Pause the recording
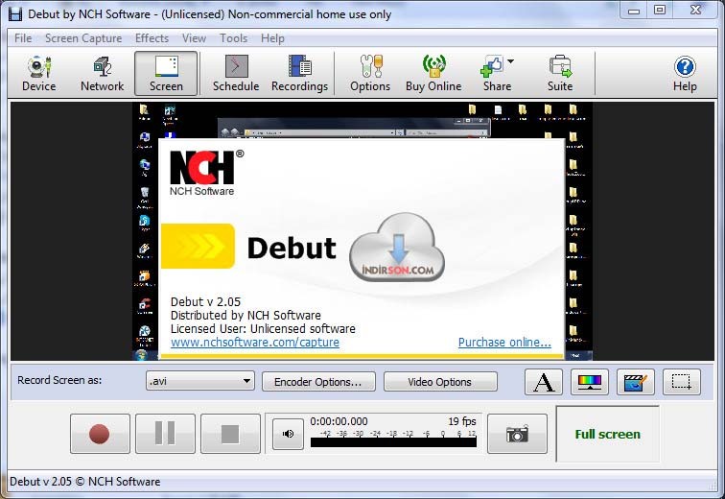The image size is (725, 499). click(165, 434)
